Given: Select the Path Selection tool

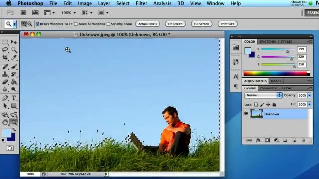Looking at the screenshot, I should pos(5,106).
